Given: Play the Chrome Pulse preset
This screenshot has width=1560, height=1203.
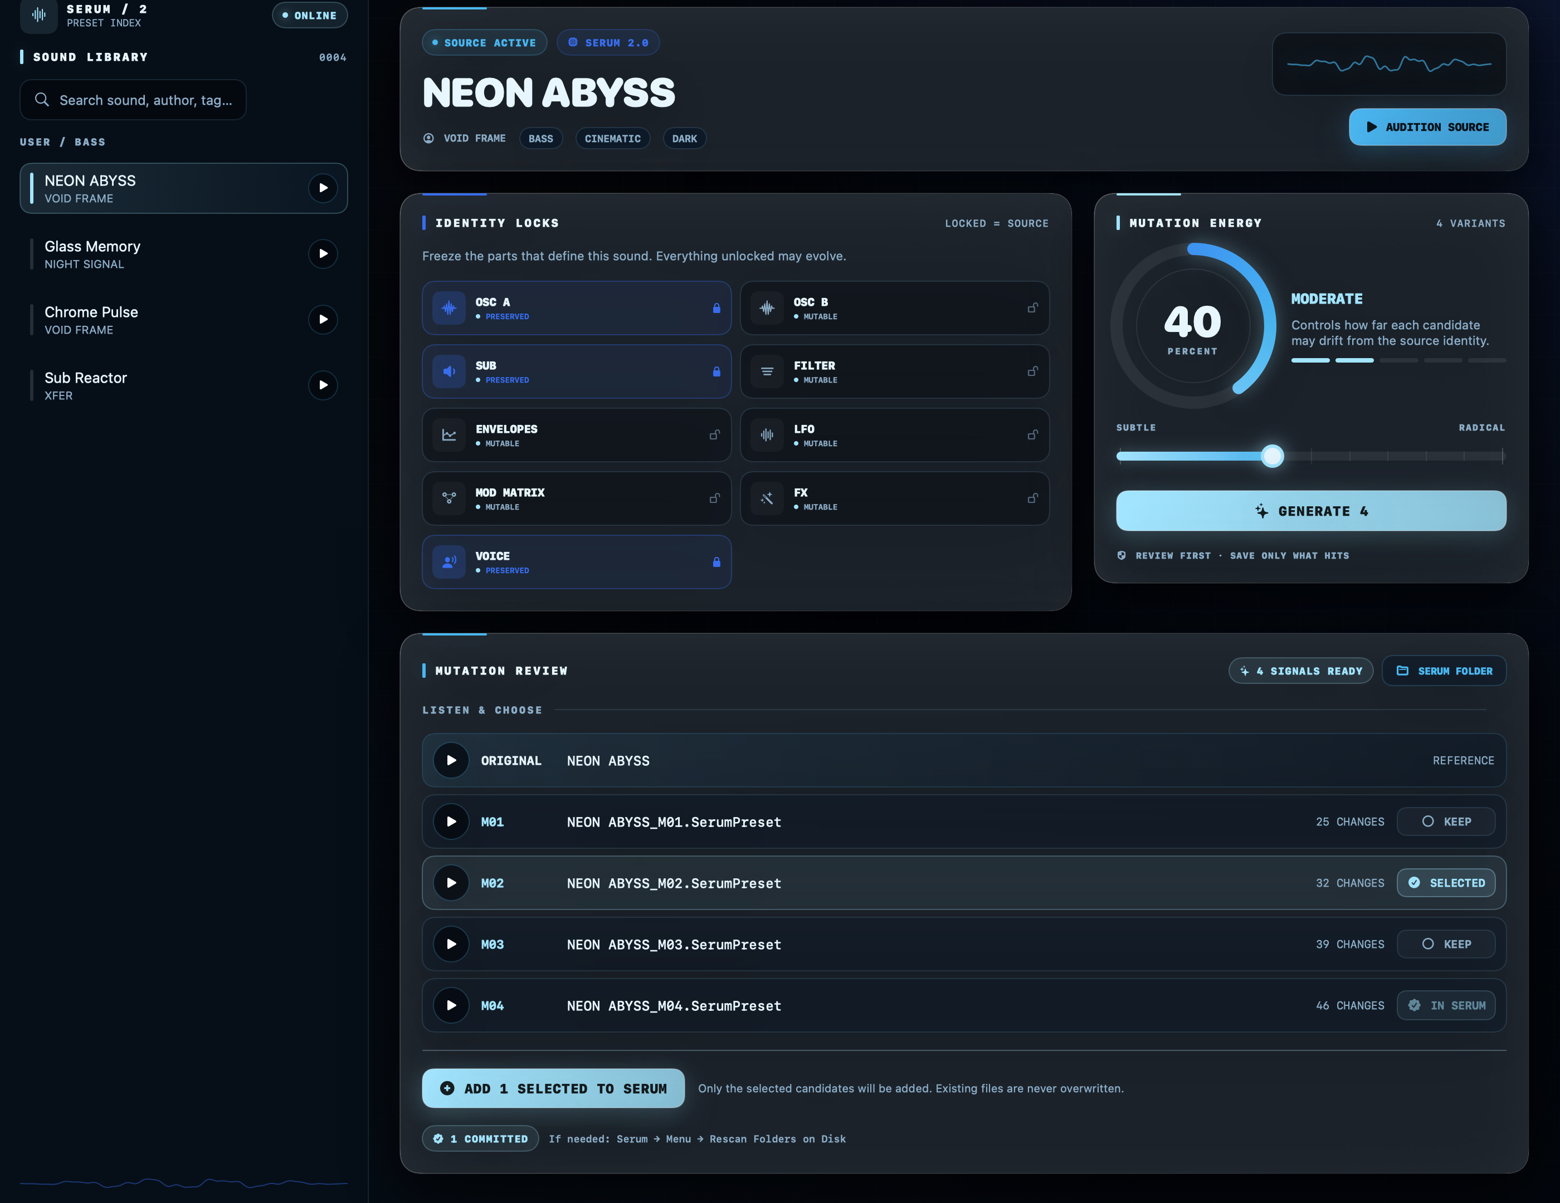Looking at the screenshot, I should pos(323,320).
